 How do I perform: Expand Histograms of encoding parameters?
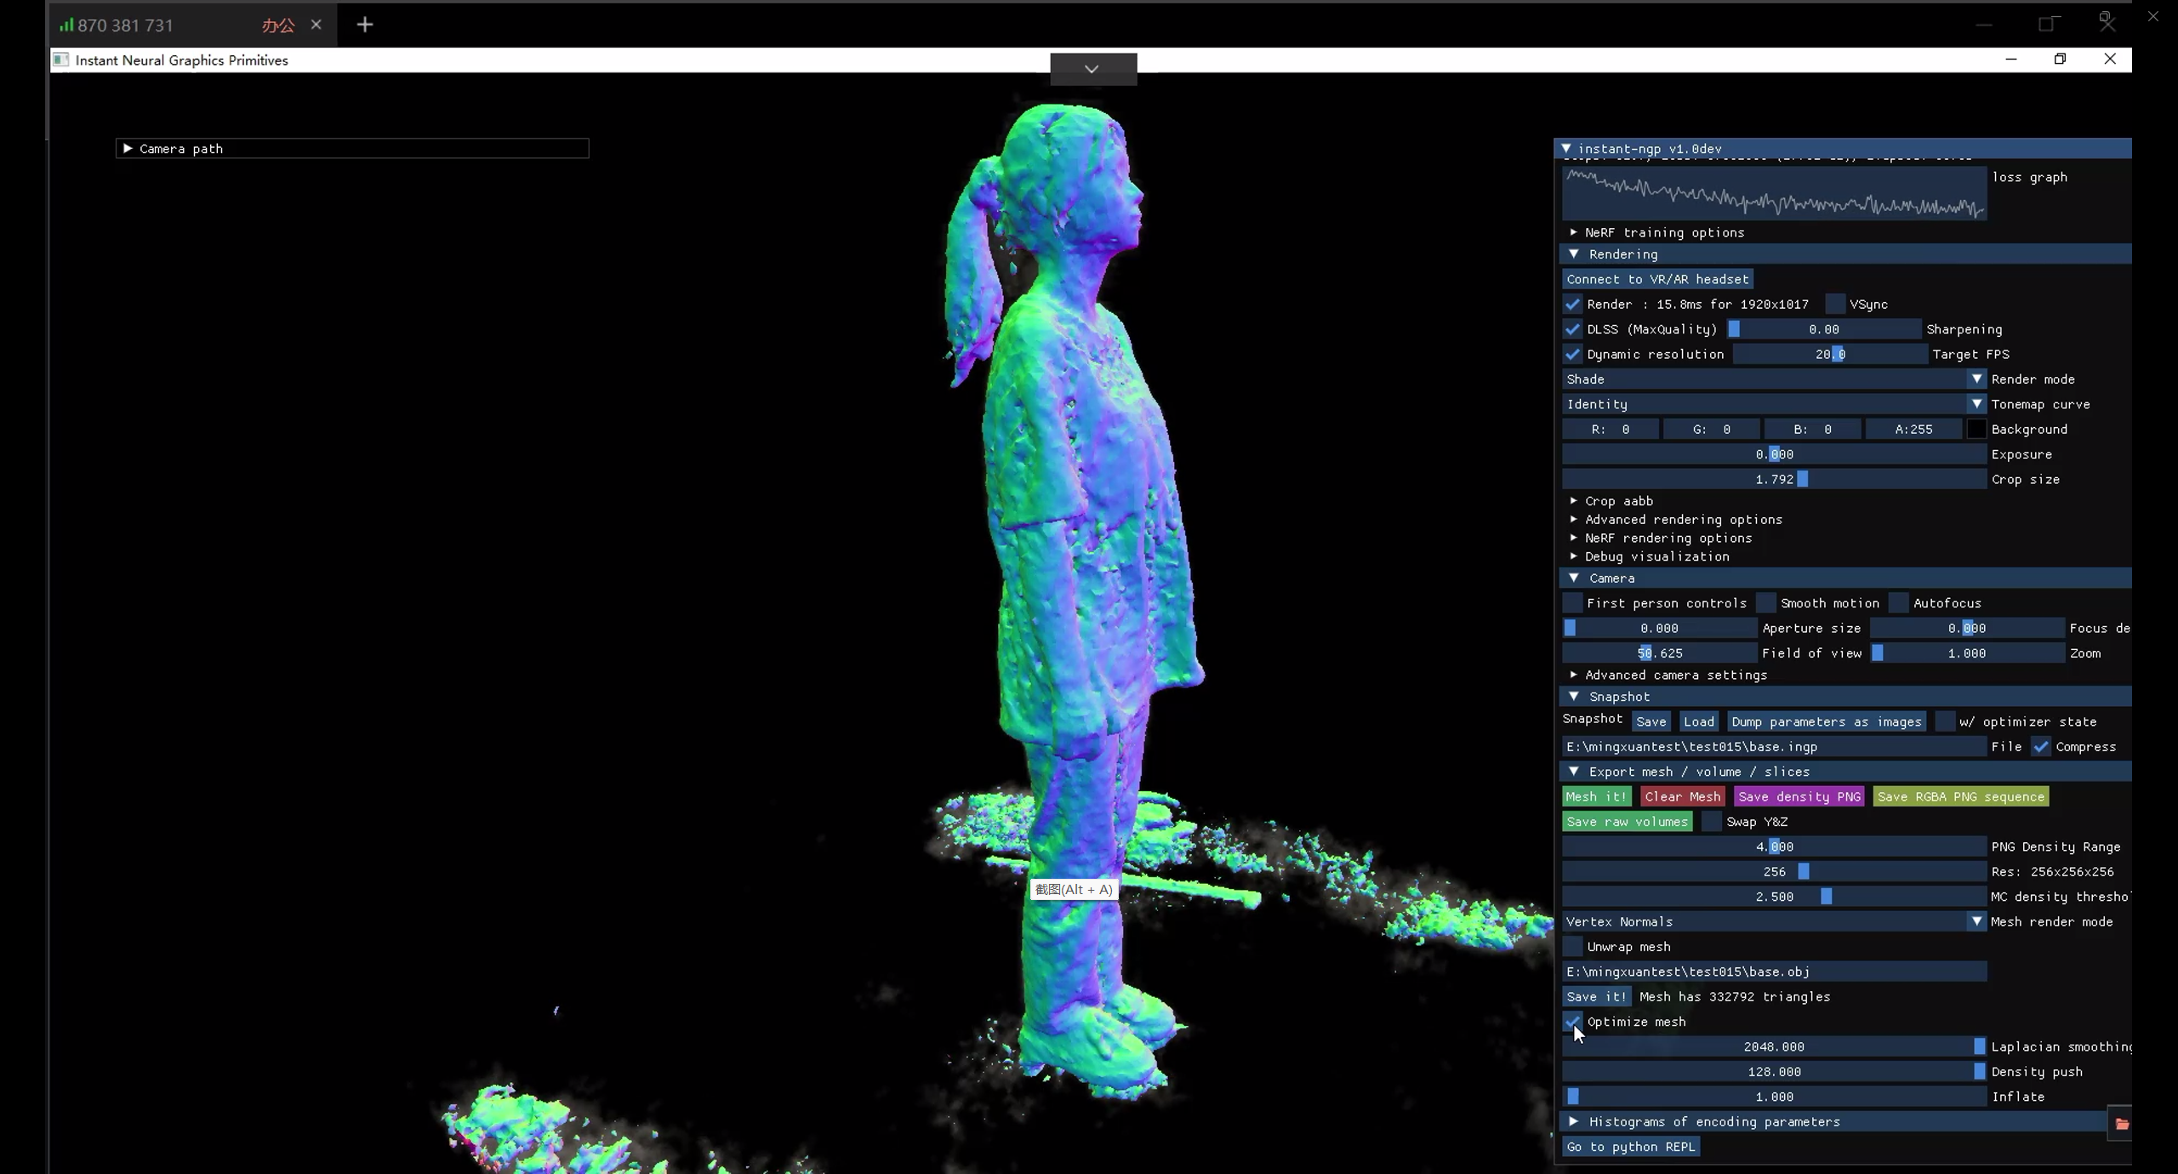1573,1121
